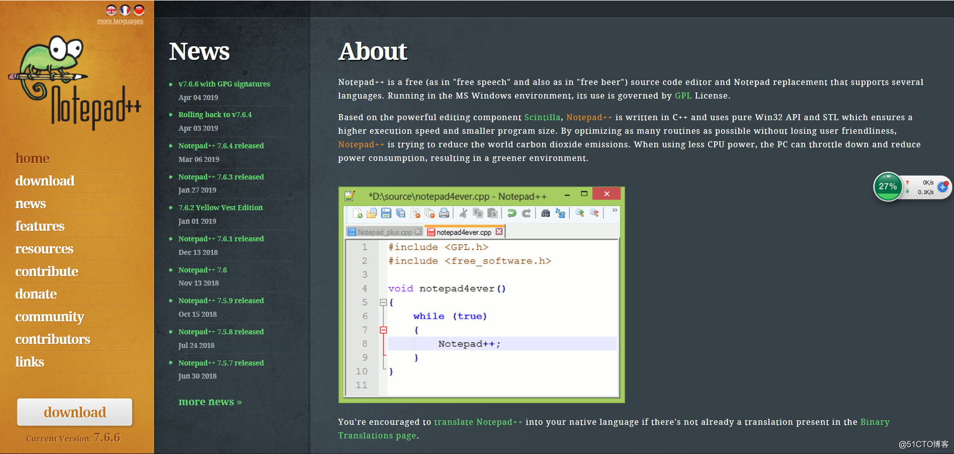Open the Notepad++ 7.6.1 released news
Viewport: 954px width, 454px height.
(x=221, y=239)
